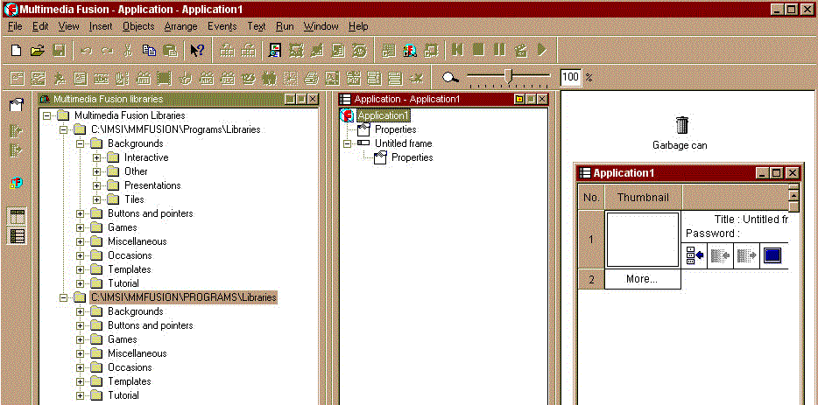Click the colorful F icon in the top toolbar
The height and width of the screenshot is (405, 818).
(410, 50)
